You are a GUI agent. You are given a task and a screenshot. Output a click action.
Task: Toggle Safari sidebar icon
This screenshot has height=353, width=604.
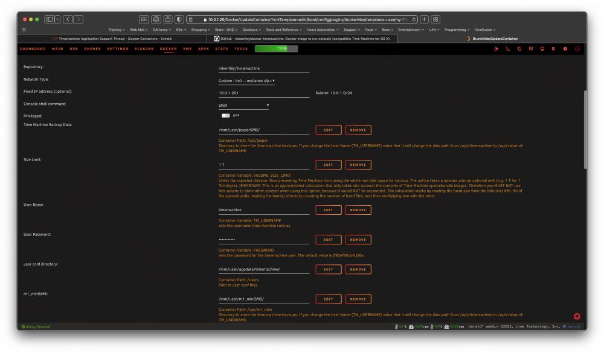click(x=50, y=19)
